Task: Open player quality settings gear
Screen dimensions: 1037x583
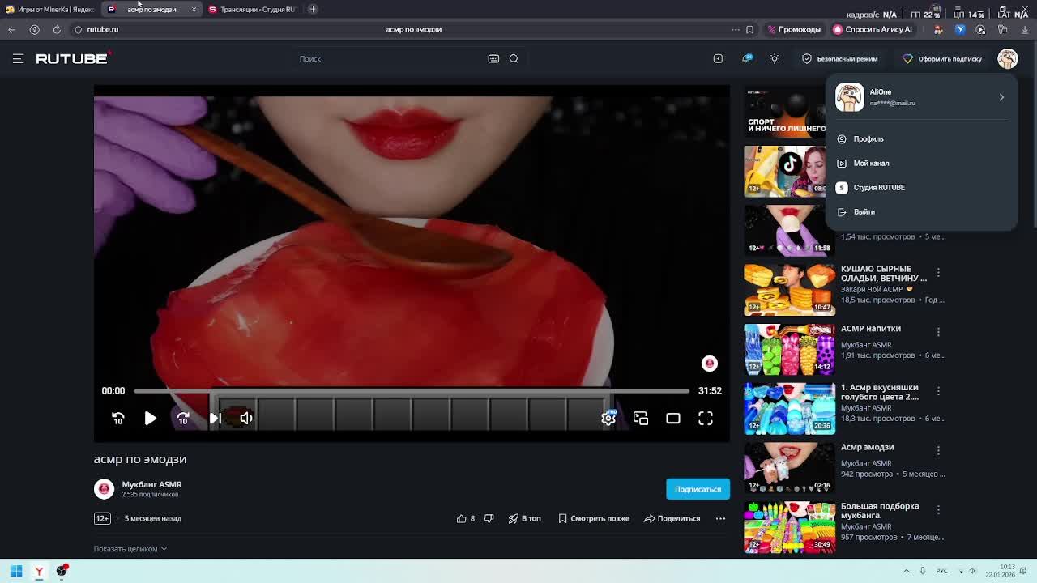Action: coord(608,418)
